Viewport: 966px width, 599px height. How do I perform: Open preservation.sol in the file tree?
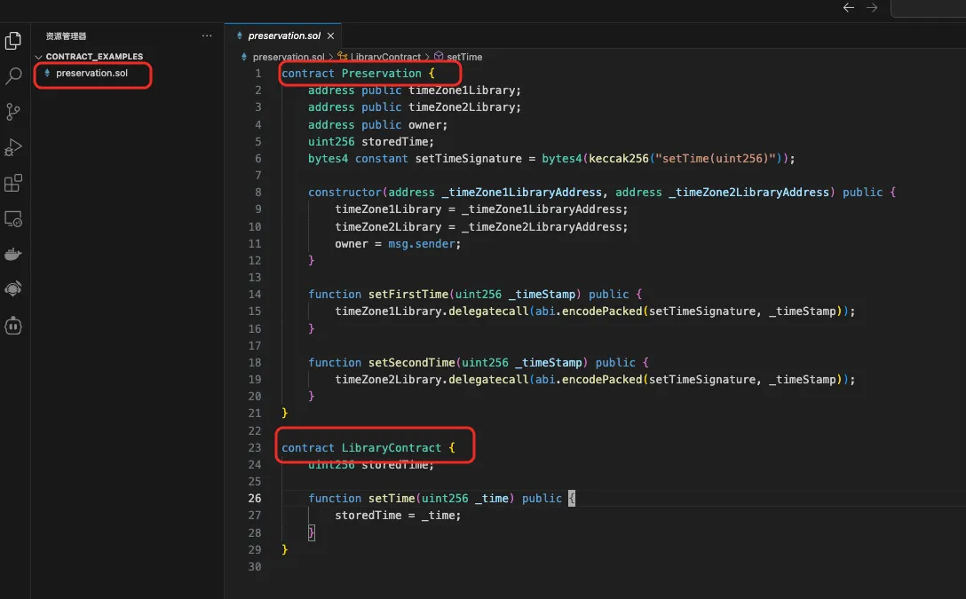tap(91, 73)
